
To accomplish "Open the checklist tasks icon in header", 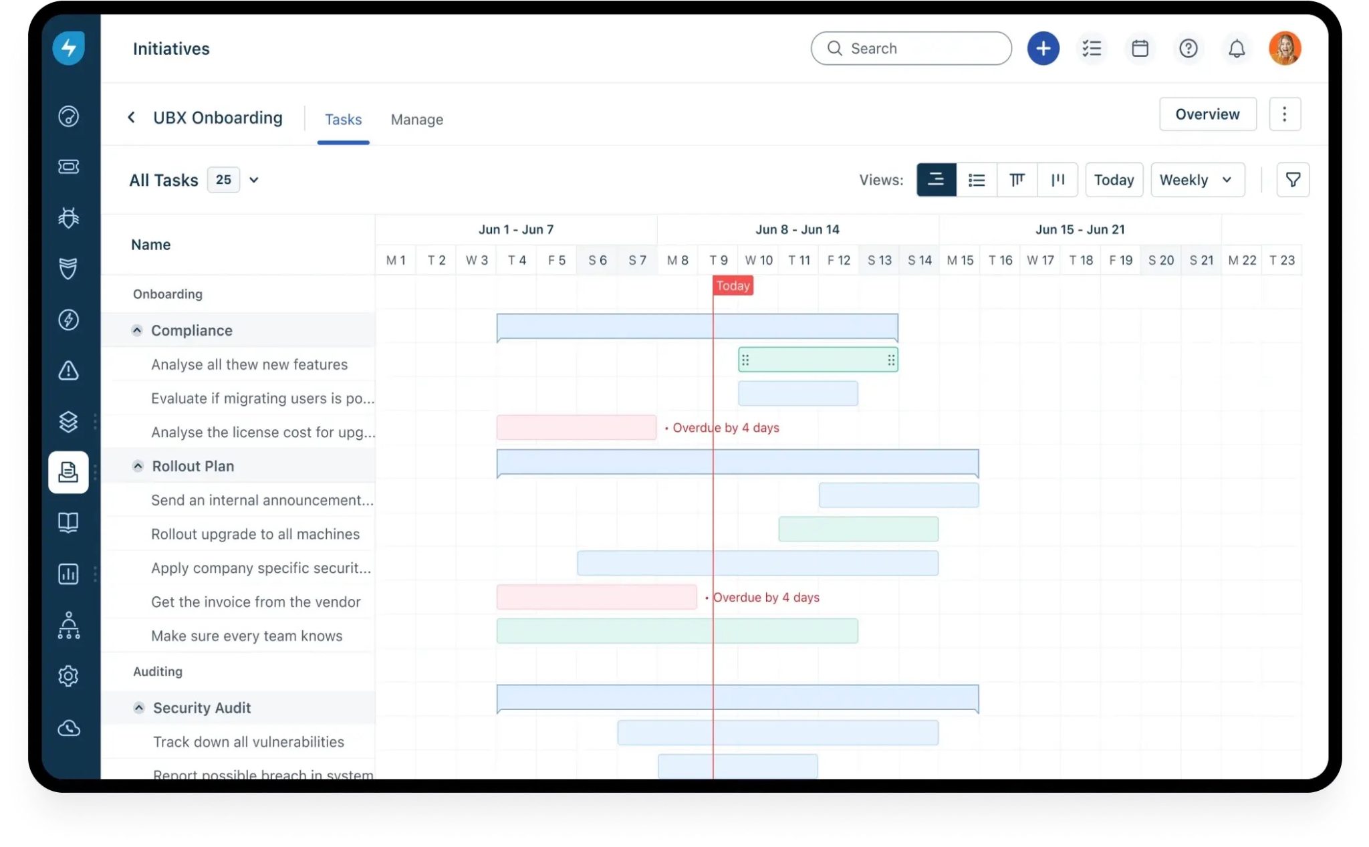I will [1092, 48].
